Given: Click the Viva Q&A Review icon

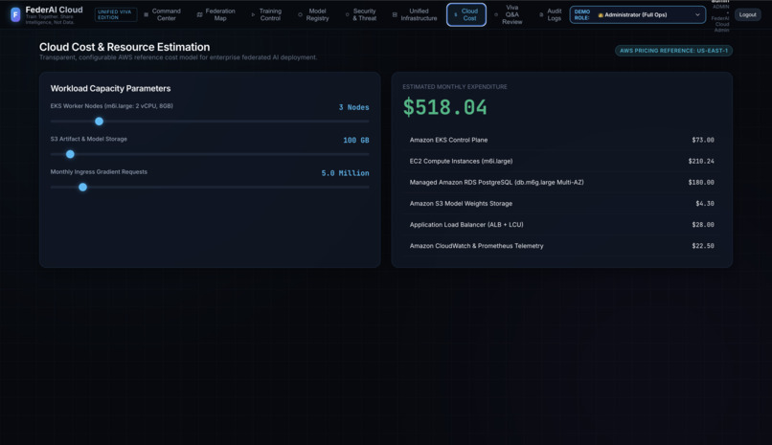Looking at the screenshot, I should coord(496,14).
